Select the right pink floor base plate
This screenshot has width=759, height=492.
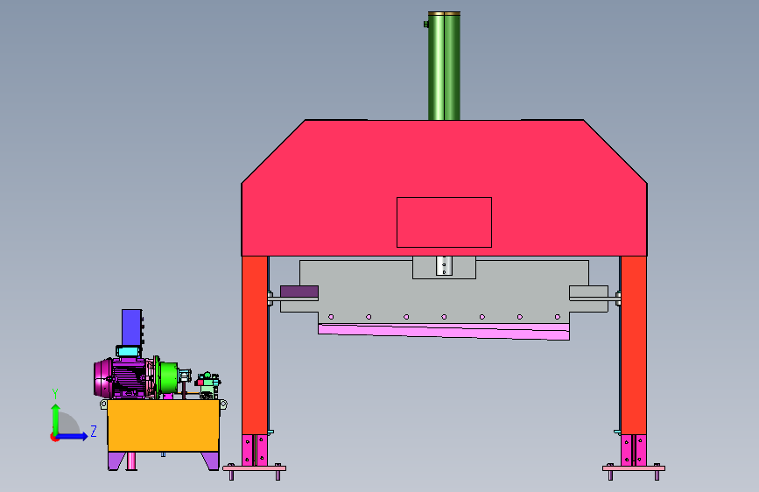[634, 468]
